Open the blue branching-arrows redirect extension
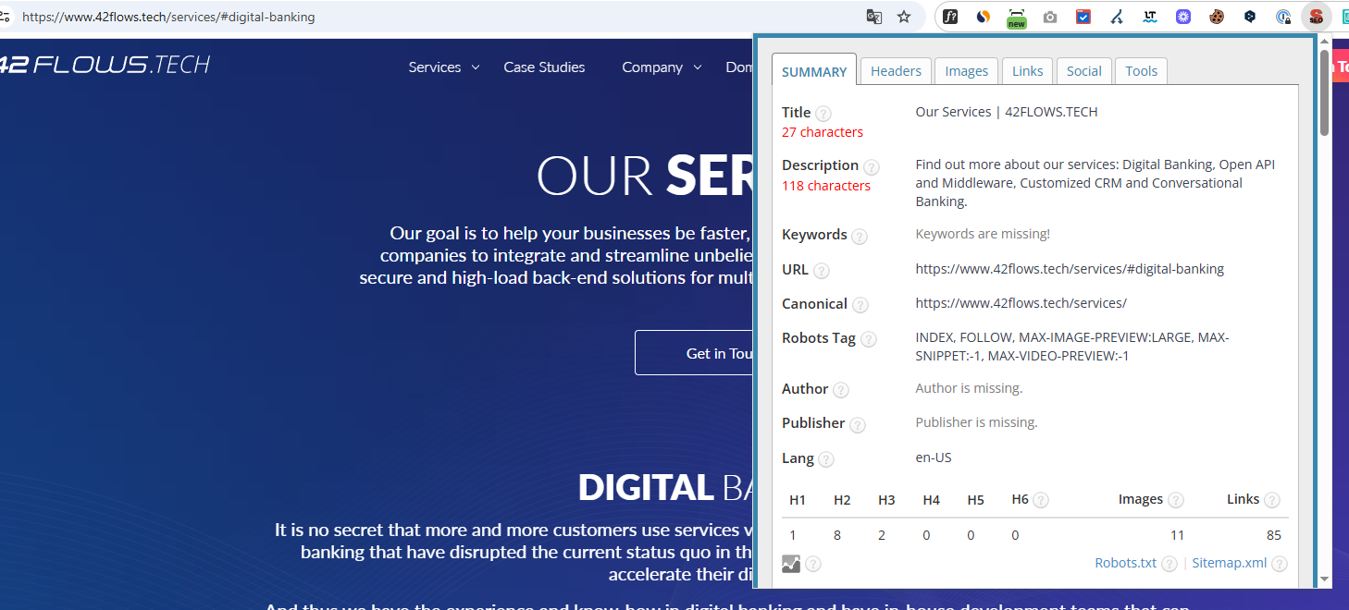The height and width of the screenshot is (610, 1349). pos(1117,17)
